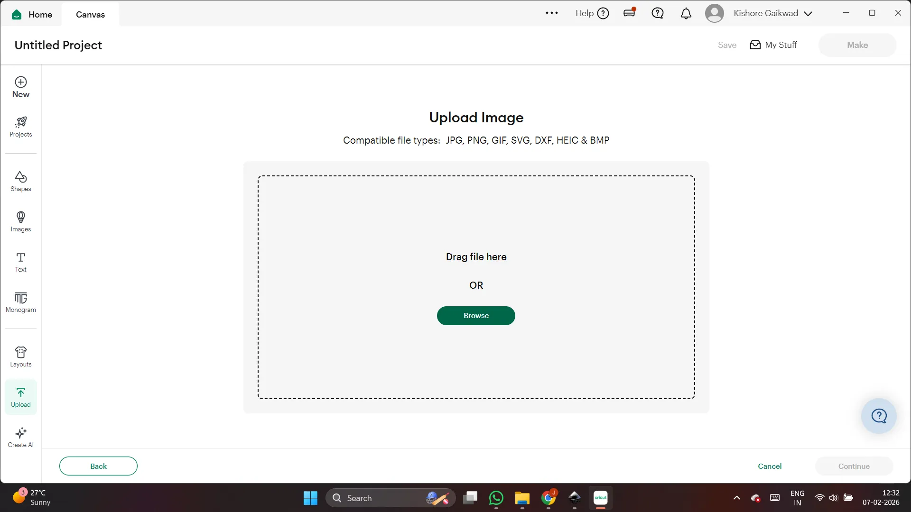The height and width of the screenshot is (512, 911).
Task: Click the floating help chat bubble
Action: tap(879, 416)
